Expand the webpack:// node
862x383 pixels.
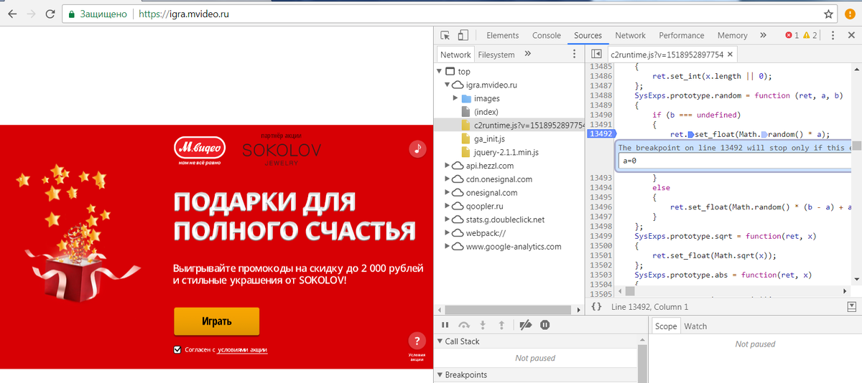coord(448,233)
